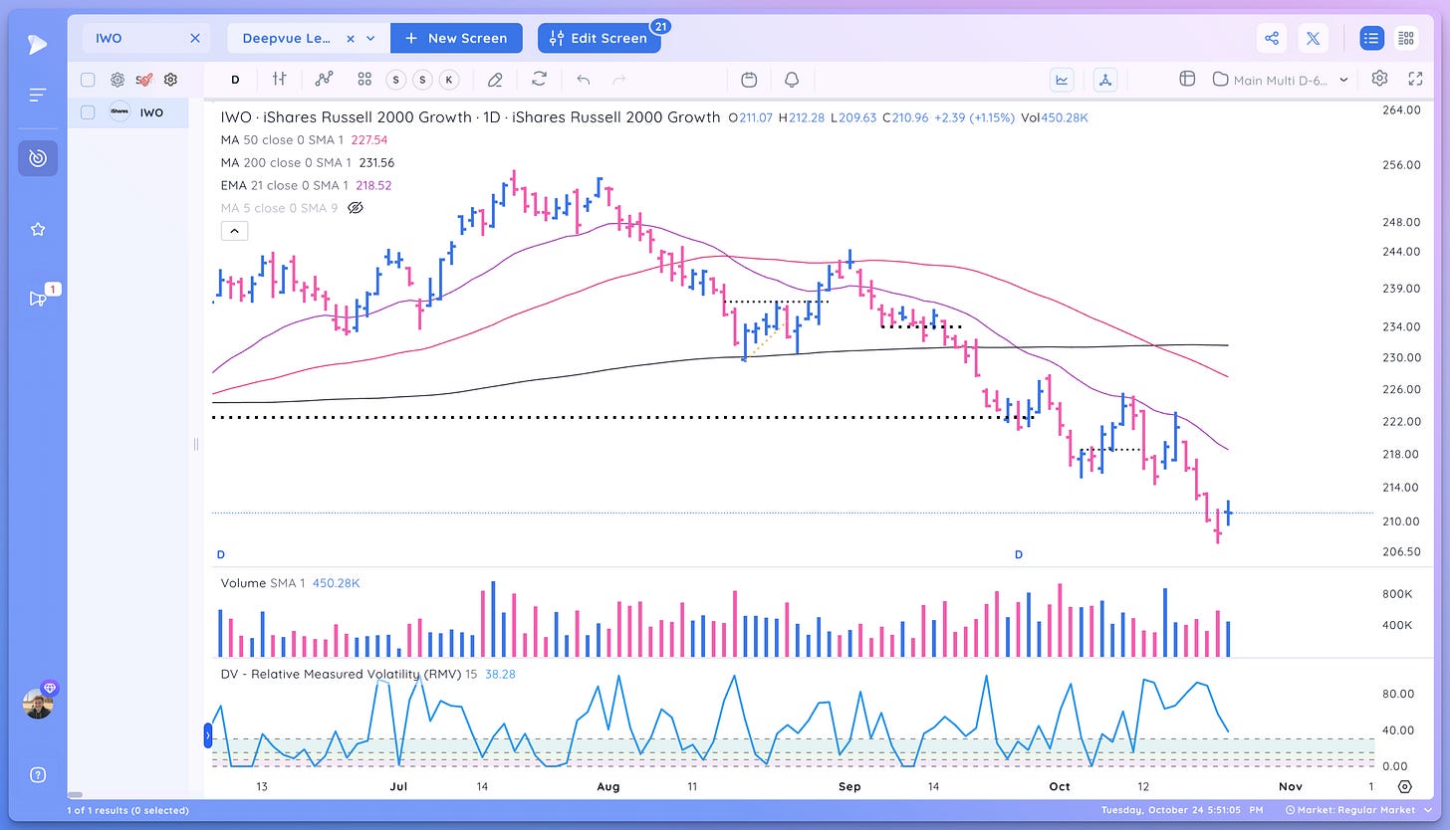
Task: Click the share icon
Action: click(x=1272, y=39)
